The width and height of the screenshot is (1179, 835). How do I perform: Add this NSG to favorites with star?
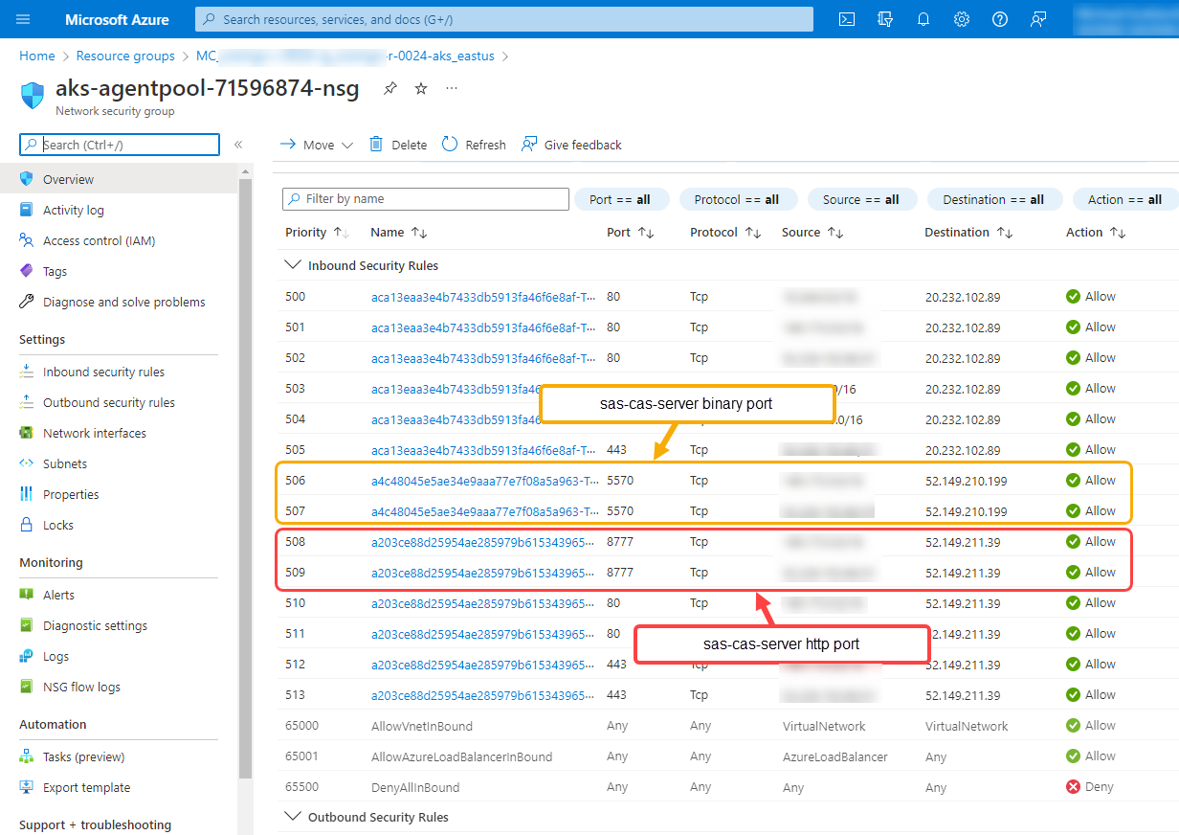420,87
